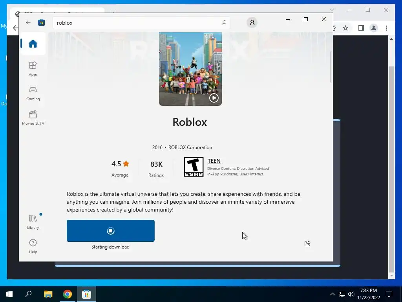Open the TEEN rating link

tap(214, 161)
